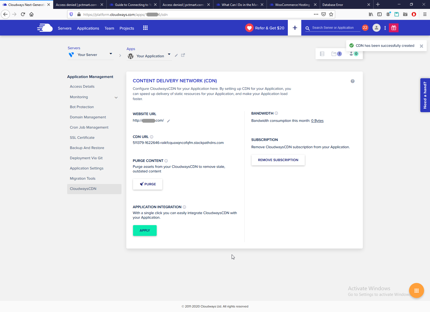Expand the Your Application dropdown

[x=169, y=54]
